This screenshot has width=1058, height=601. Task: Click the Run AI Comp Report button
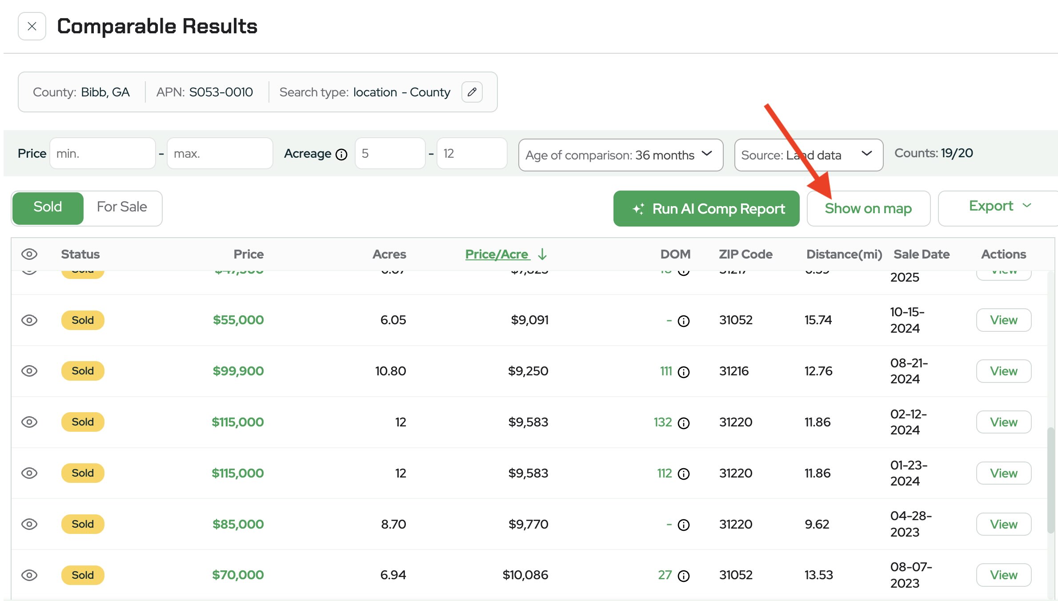pos(706,208)
